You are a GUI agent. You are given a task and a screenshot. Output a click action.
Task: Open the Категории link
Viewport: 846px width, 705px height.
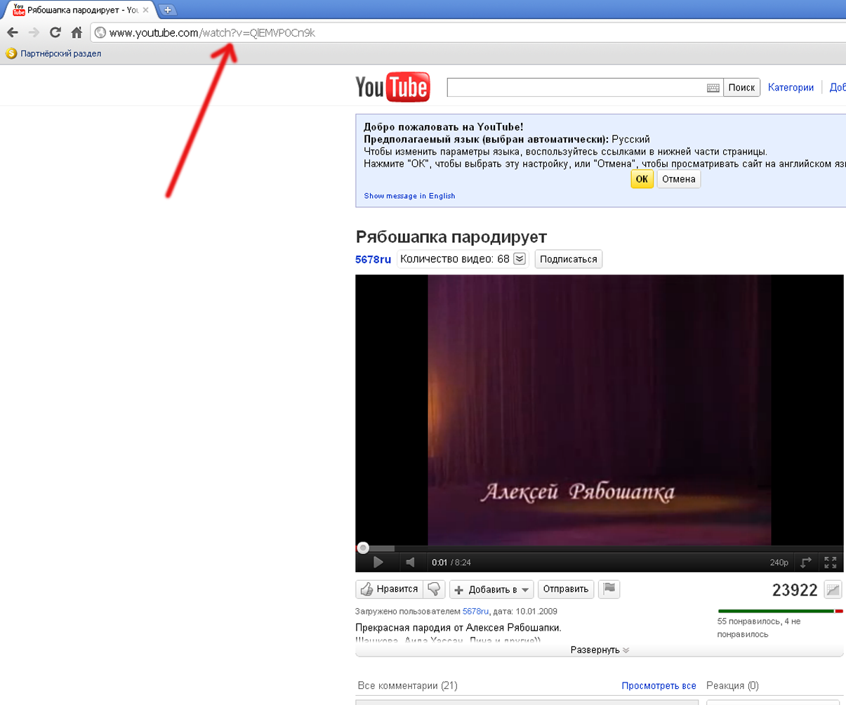click(791, 88)
